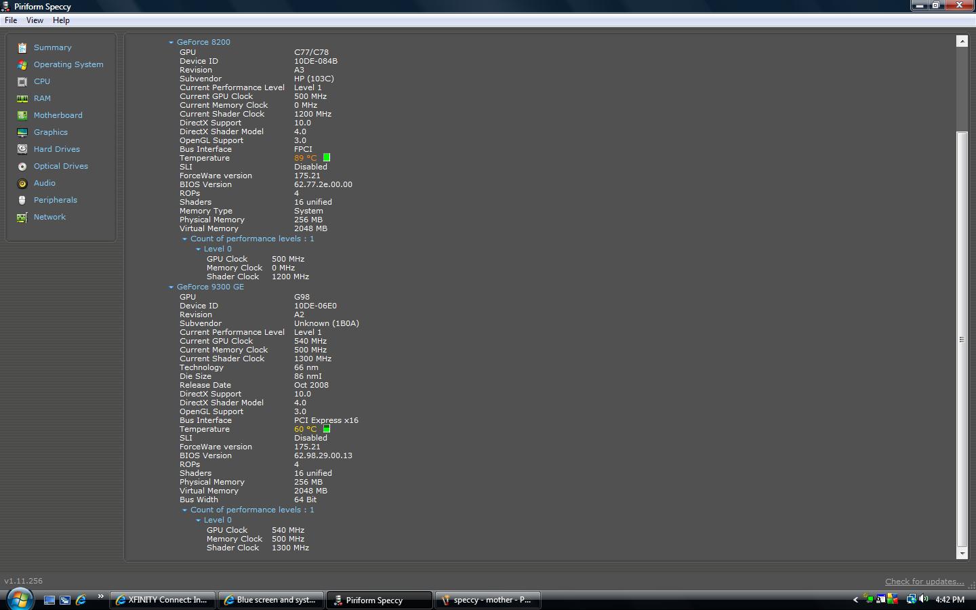
Task: Click the FPCI bus interface value
Action: 303,149
